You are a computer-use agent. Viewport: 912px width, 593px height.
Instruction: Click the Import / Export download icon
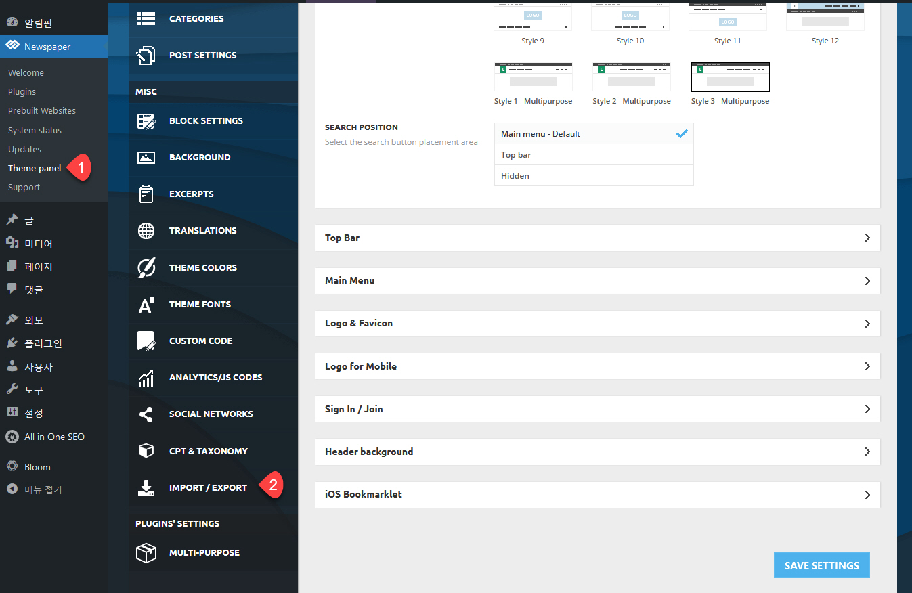click(146, 488)
